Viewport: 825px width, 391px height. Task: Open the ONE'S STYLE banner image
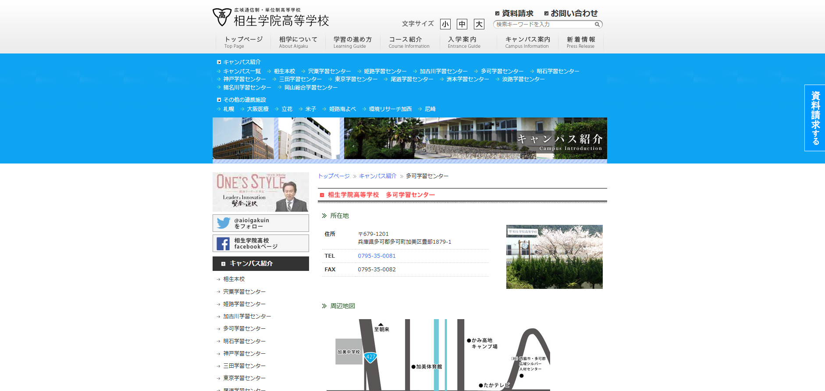tap(260, 192)
